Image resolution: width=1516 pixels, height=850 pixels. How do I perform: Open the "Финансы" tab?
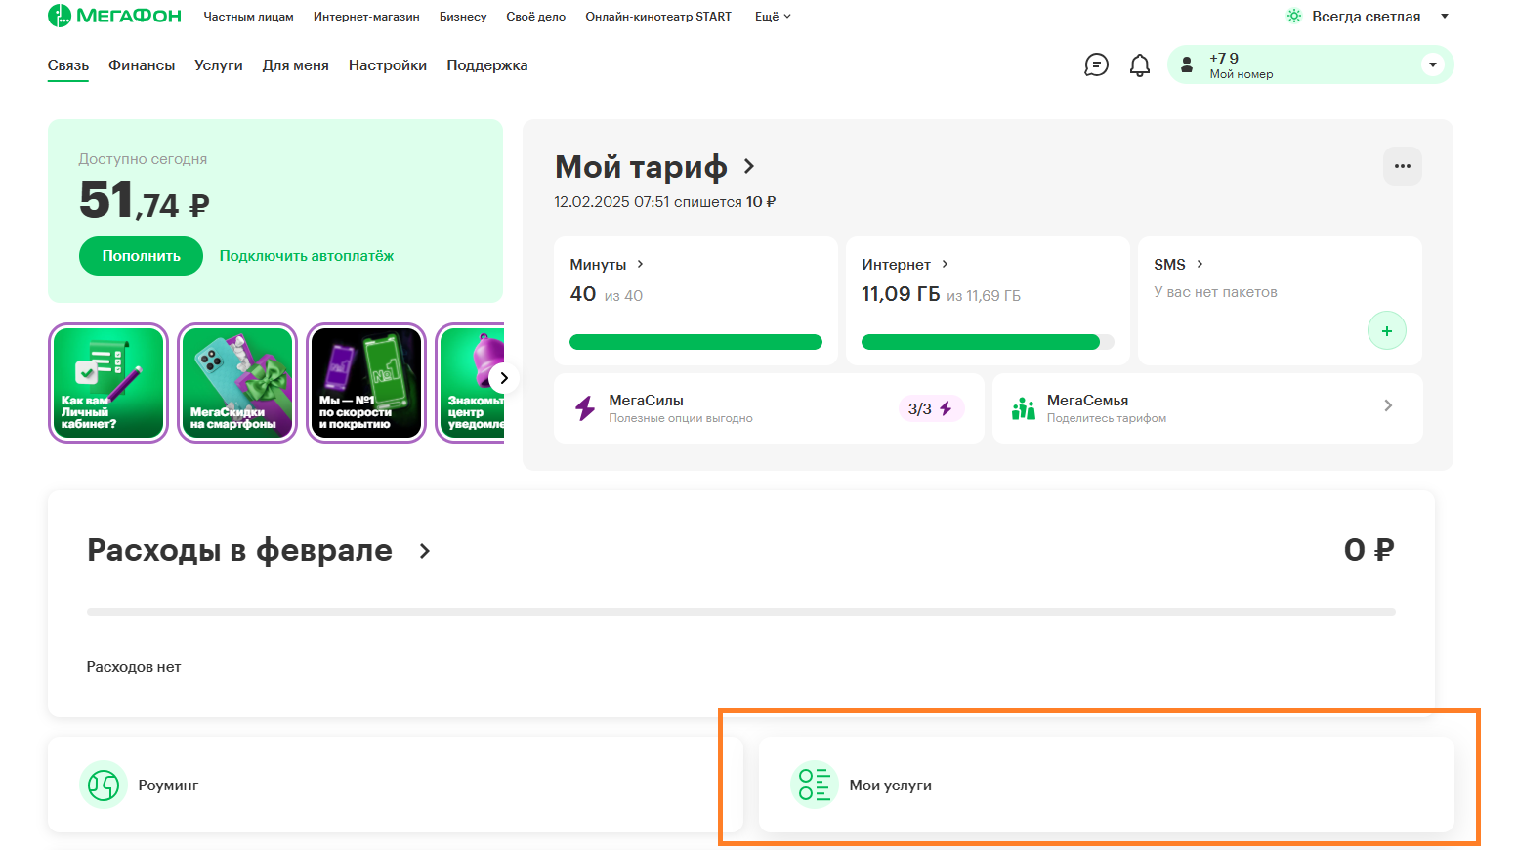point(142,65)
